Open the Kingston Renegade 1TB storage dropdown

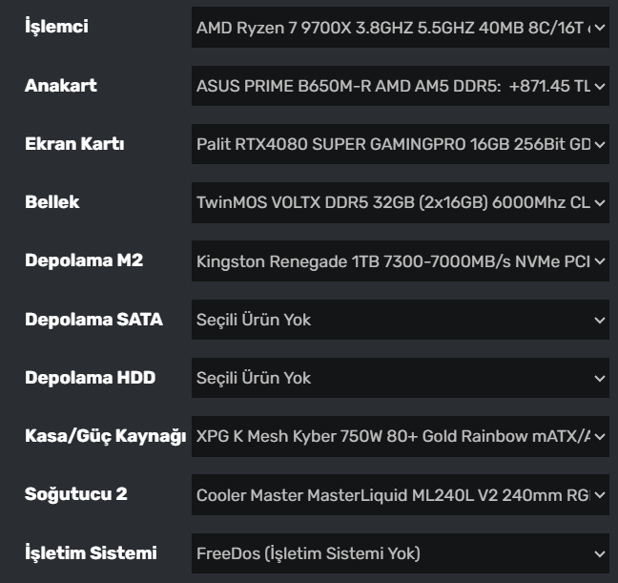tap(391, 261)
